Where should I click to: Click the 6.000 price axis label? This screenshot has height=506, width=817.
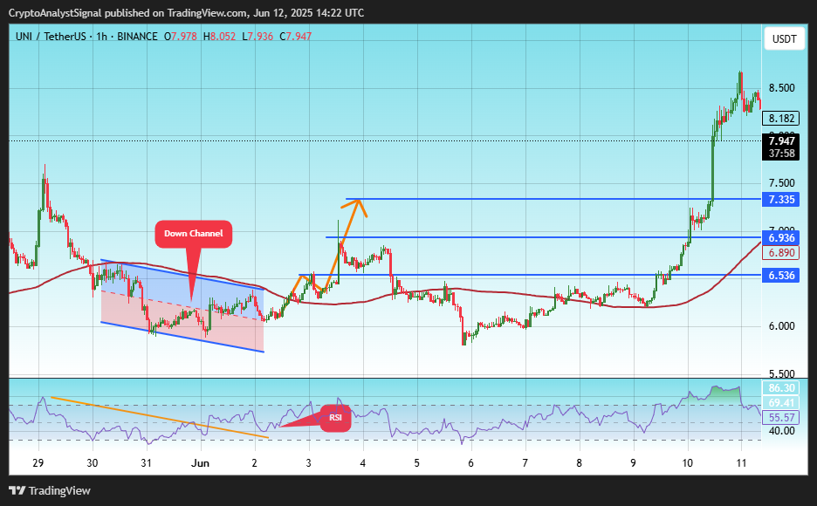pyautogui.click(x=781, y=326)
